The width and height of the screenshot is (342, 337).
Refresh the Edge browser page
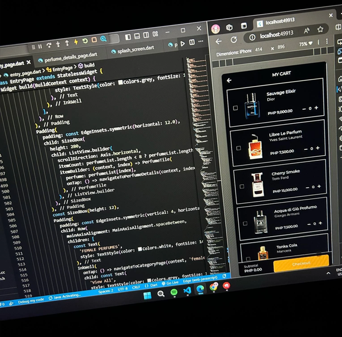(234, 40)
